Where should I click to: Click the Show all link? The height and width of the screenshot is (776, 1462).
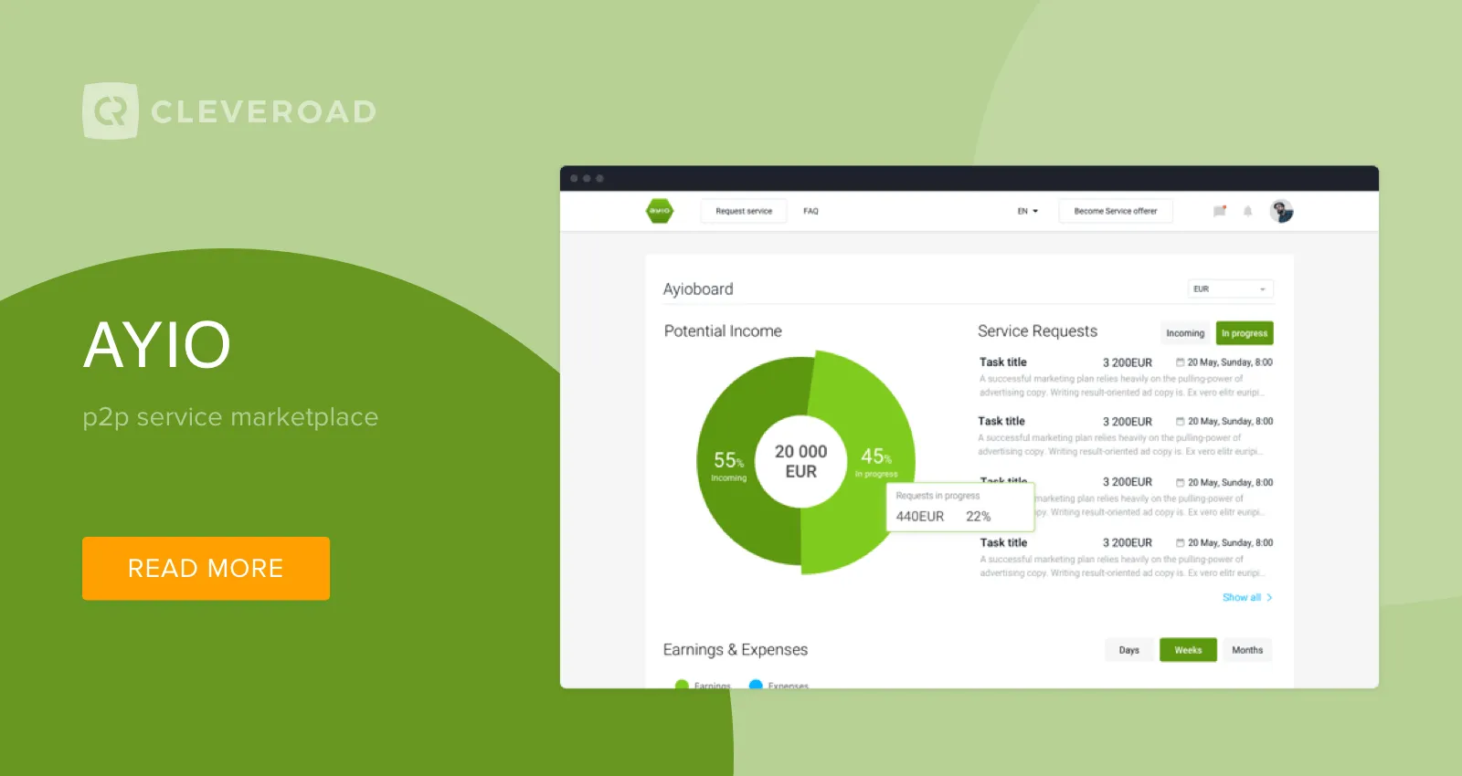(x=1247, y=597)
